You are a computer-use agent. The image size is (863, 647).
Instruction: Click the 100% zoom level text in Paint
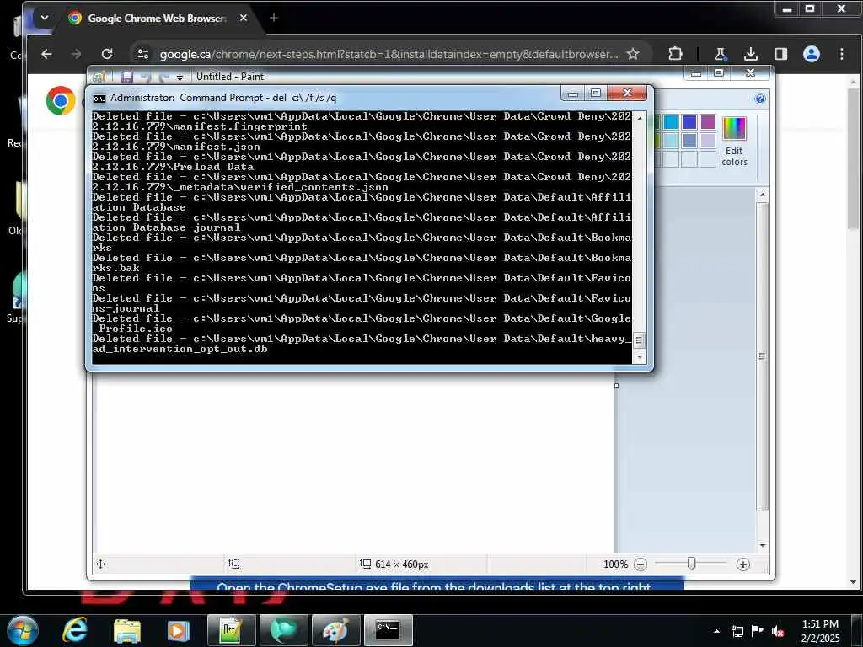pos(615,564)
